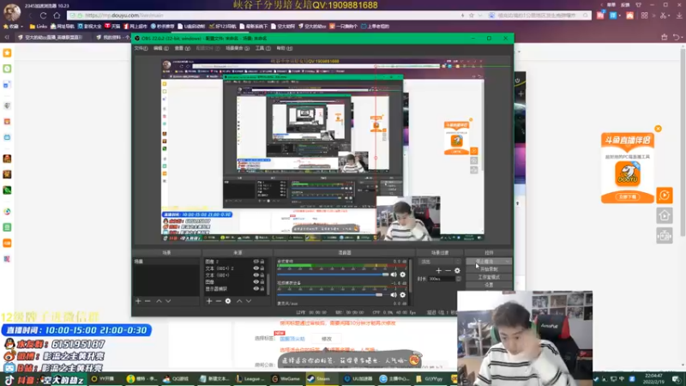Click the orange play icon on right edge
The height and width of the screenshot is (386, 686).
(x=664, y=196)
